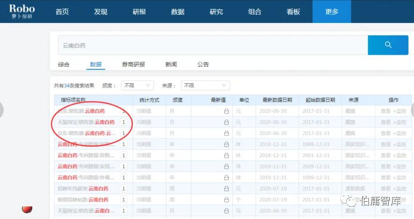This screenshot has height=219, width=414.
Task: Go to 发现 in the navigation bar
Action: [x=100, y=12]
